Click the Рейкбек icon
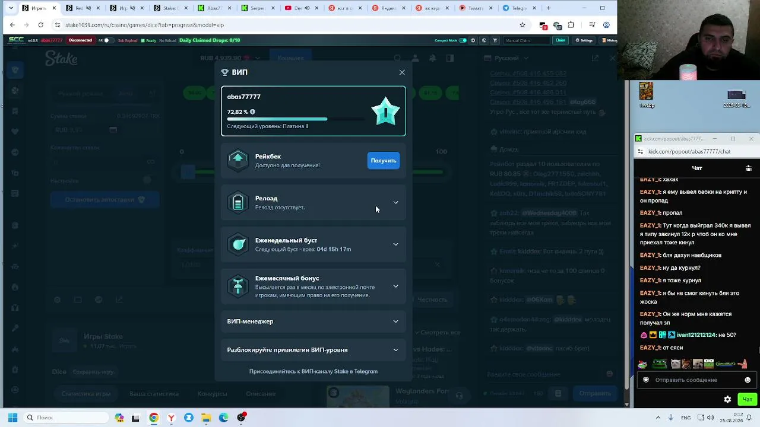Screen dimensions: 760x427 tap(238, 160)
